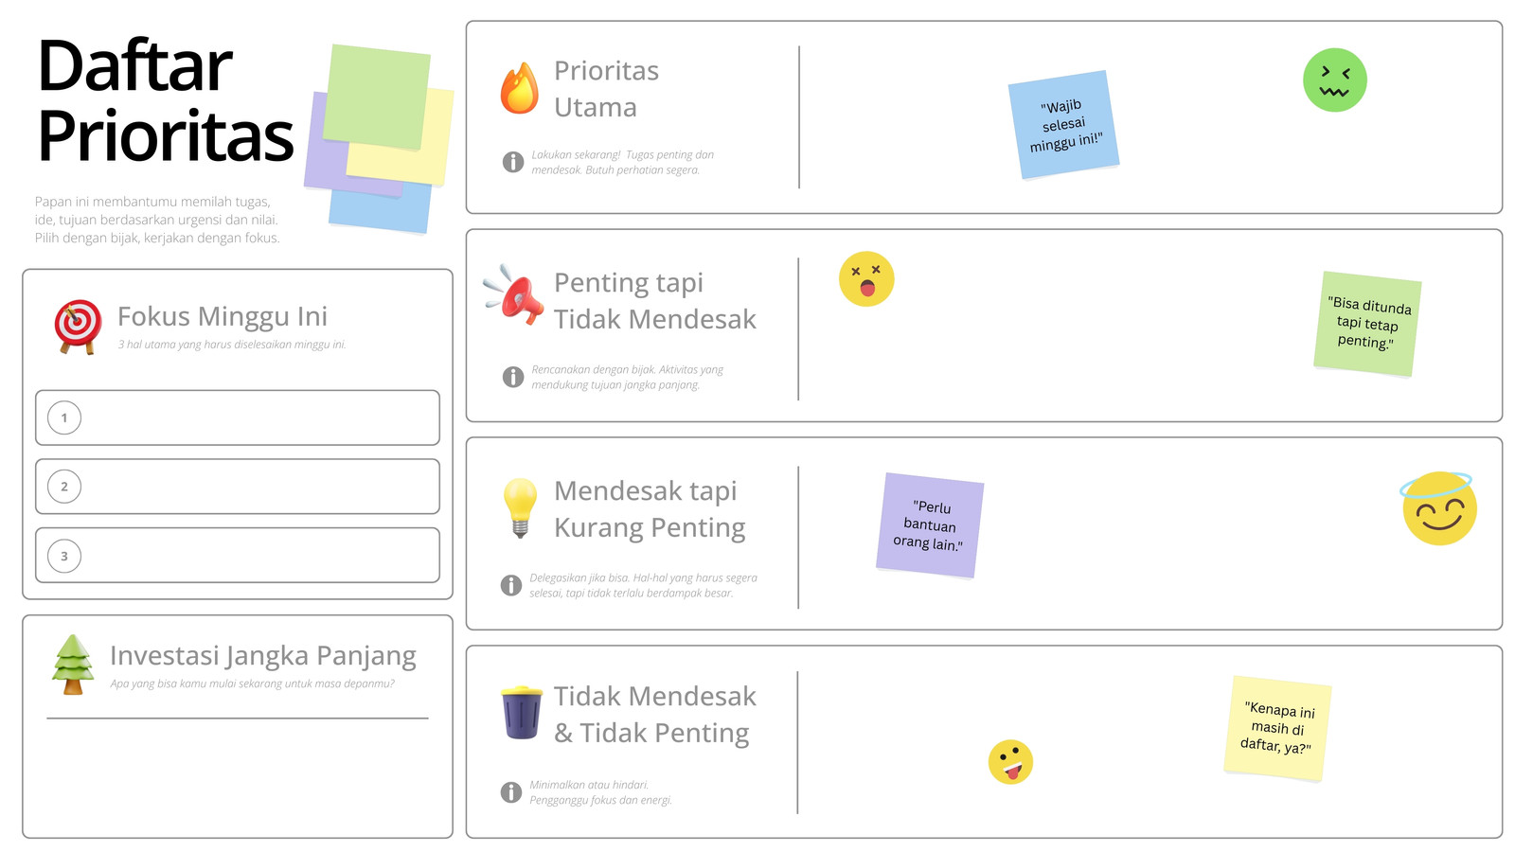
Task: Click the light bulb icon beside Mendesak tapi Kurang Penting
Action: point(520,507)
